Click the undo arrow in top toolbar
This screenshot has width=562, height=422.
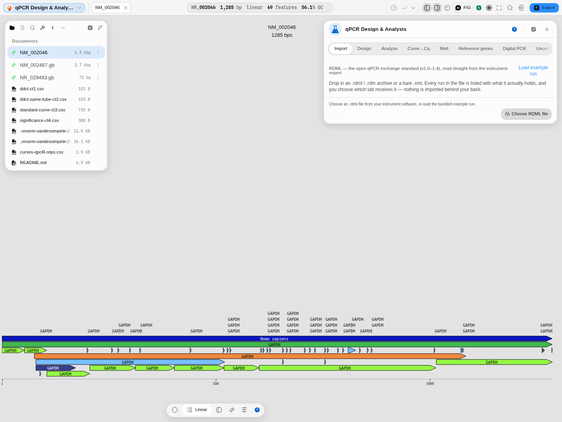coord(405,8)
